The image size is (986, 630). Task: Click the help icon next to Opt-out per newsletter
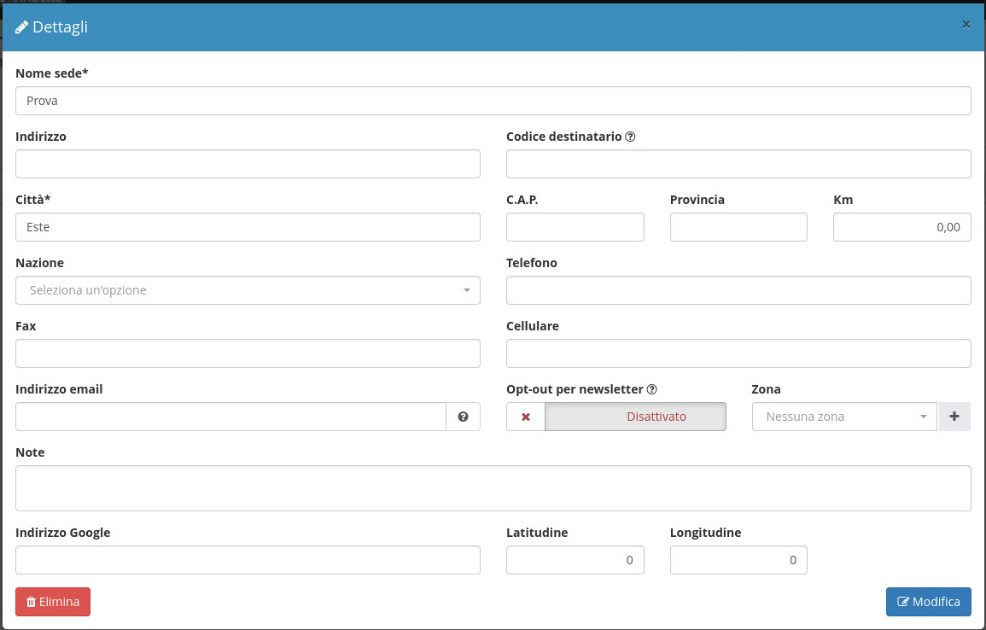point(652,389)
